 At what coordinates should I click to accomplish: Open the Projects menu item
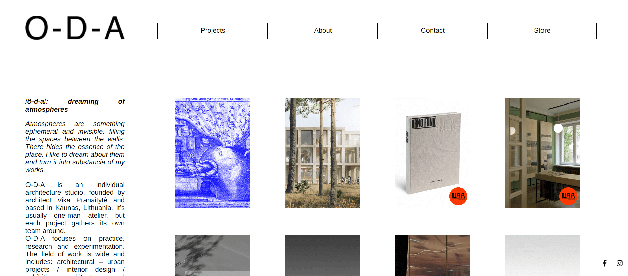(213, 30)
